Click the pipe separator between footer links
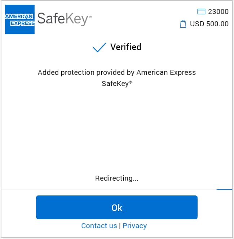 coord(120,226)
